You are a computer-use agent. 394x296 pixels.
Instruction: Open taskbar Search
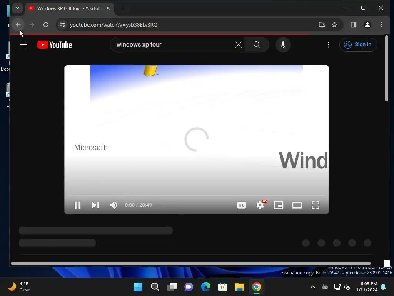tap(155, 287)
